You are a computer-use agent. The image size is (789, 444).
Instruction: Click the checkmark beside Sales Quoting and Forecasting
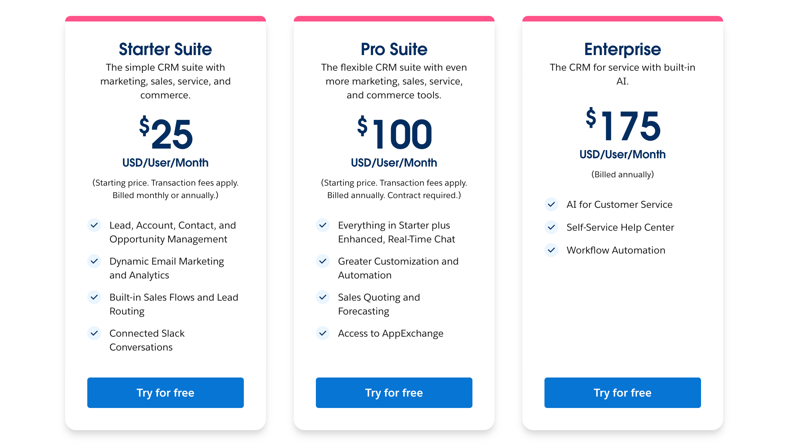tap(323, 297)
